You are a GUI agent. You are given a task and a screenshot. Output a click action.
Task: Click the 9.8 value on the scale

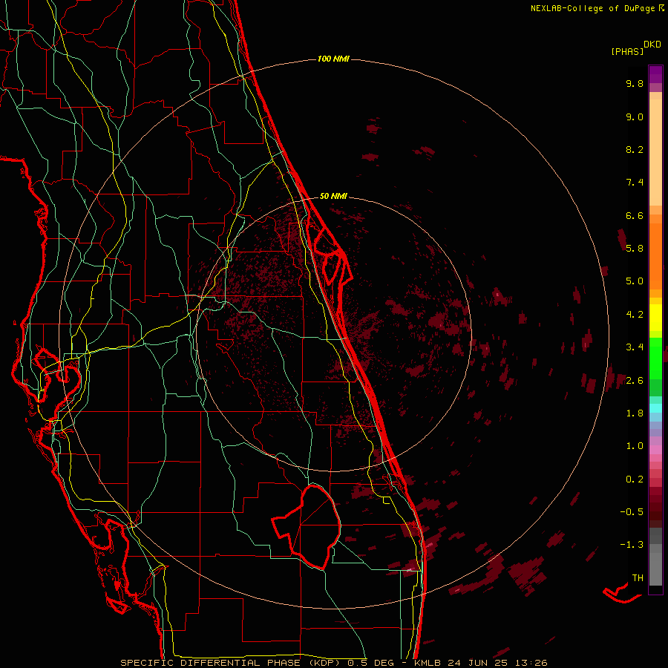pyautogui.click(x=635, y=83)
